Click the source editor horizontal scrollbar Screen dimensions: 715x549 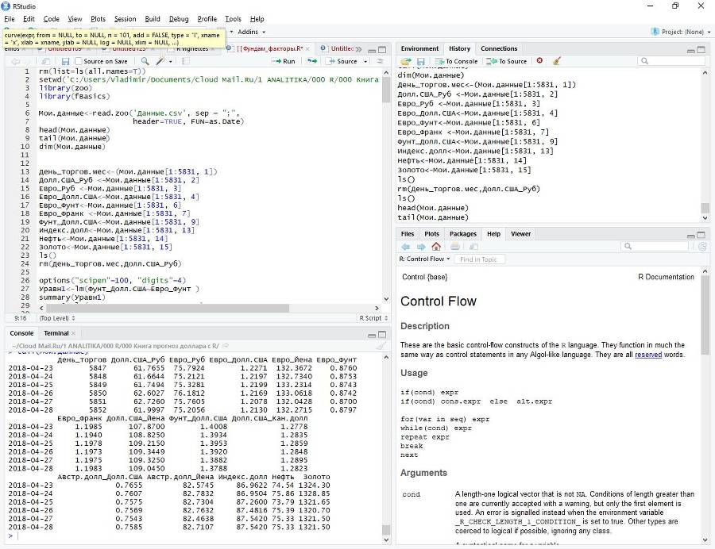(x=167, y=308)
